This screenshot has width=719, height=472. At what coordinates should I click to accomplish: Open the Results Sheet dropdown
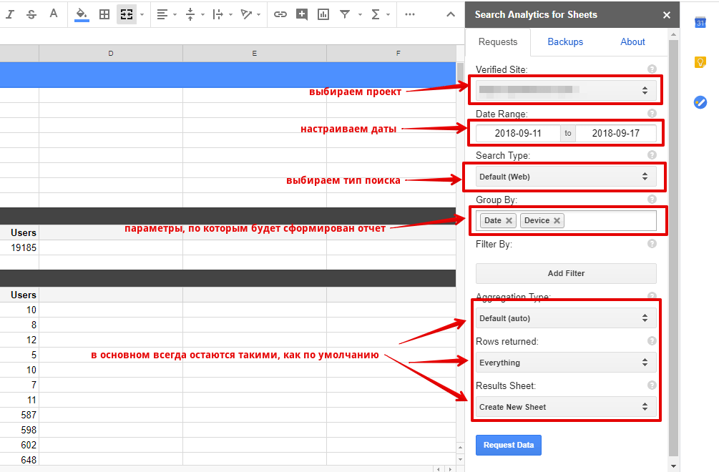[565, 407]
